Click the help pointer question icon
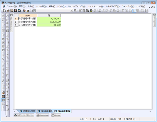This screenshot has width=157, height=122. [x=24, y=11]
